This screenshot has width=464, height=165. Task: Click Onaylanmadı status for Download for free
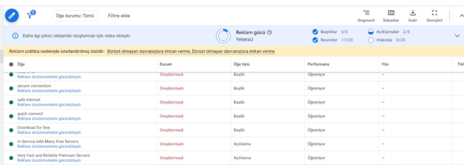(172, 130)
